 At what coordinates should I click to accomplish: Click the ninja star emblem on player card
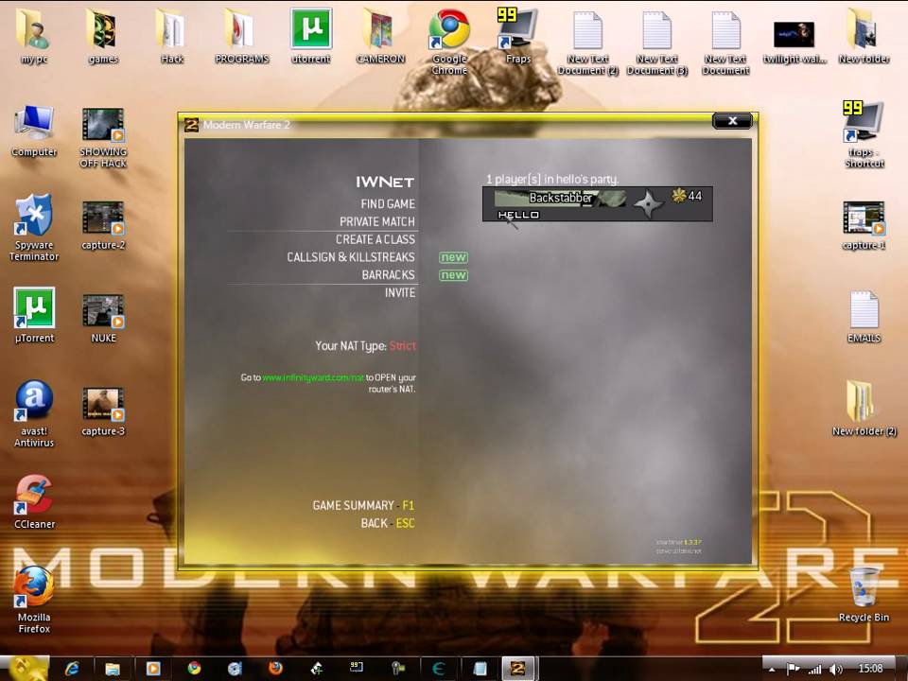click(x=647, y=204)
